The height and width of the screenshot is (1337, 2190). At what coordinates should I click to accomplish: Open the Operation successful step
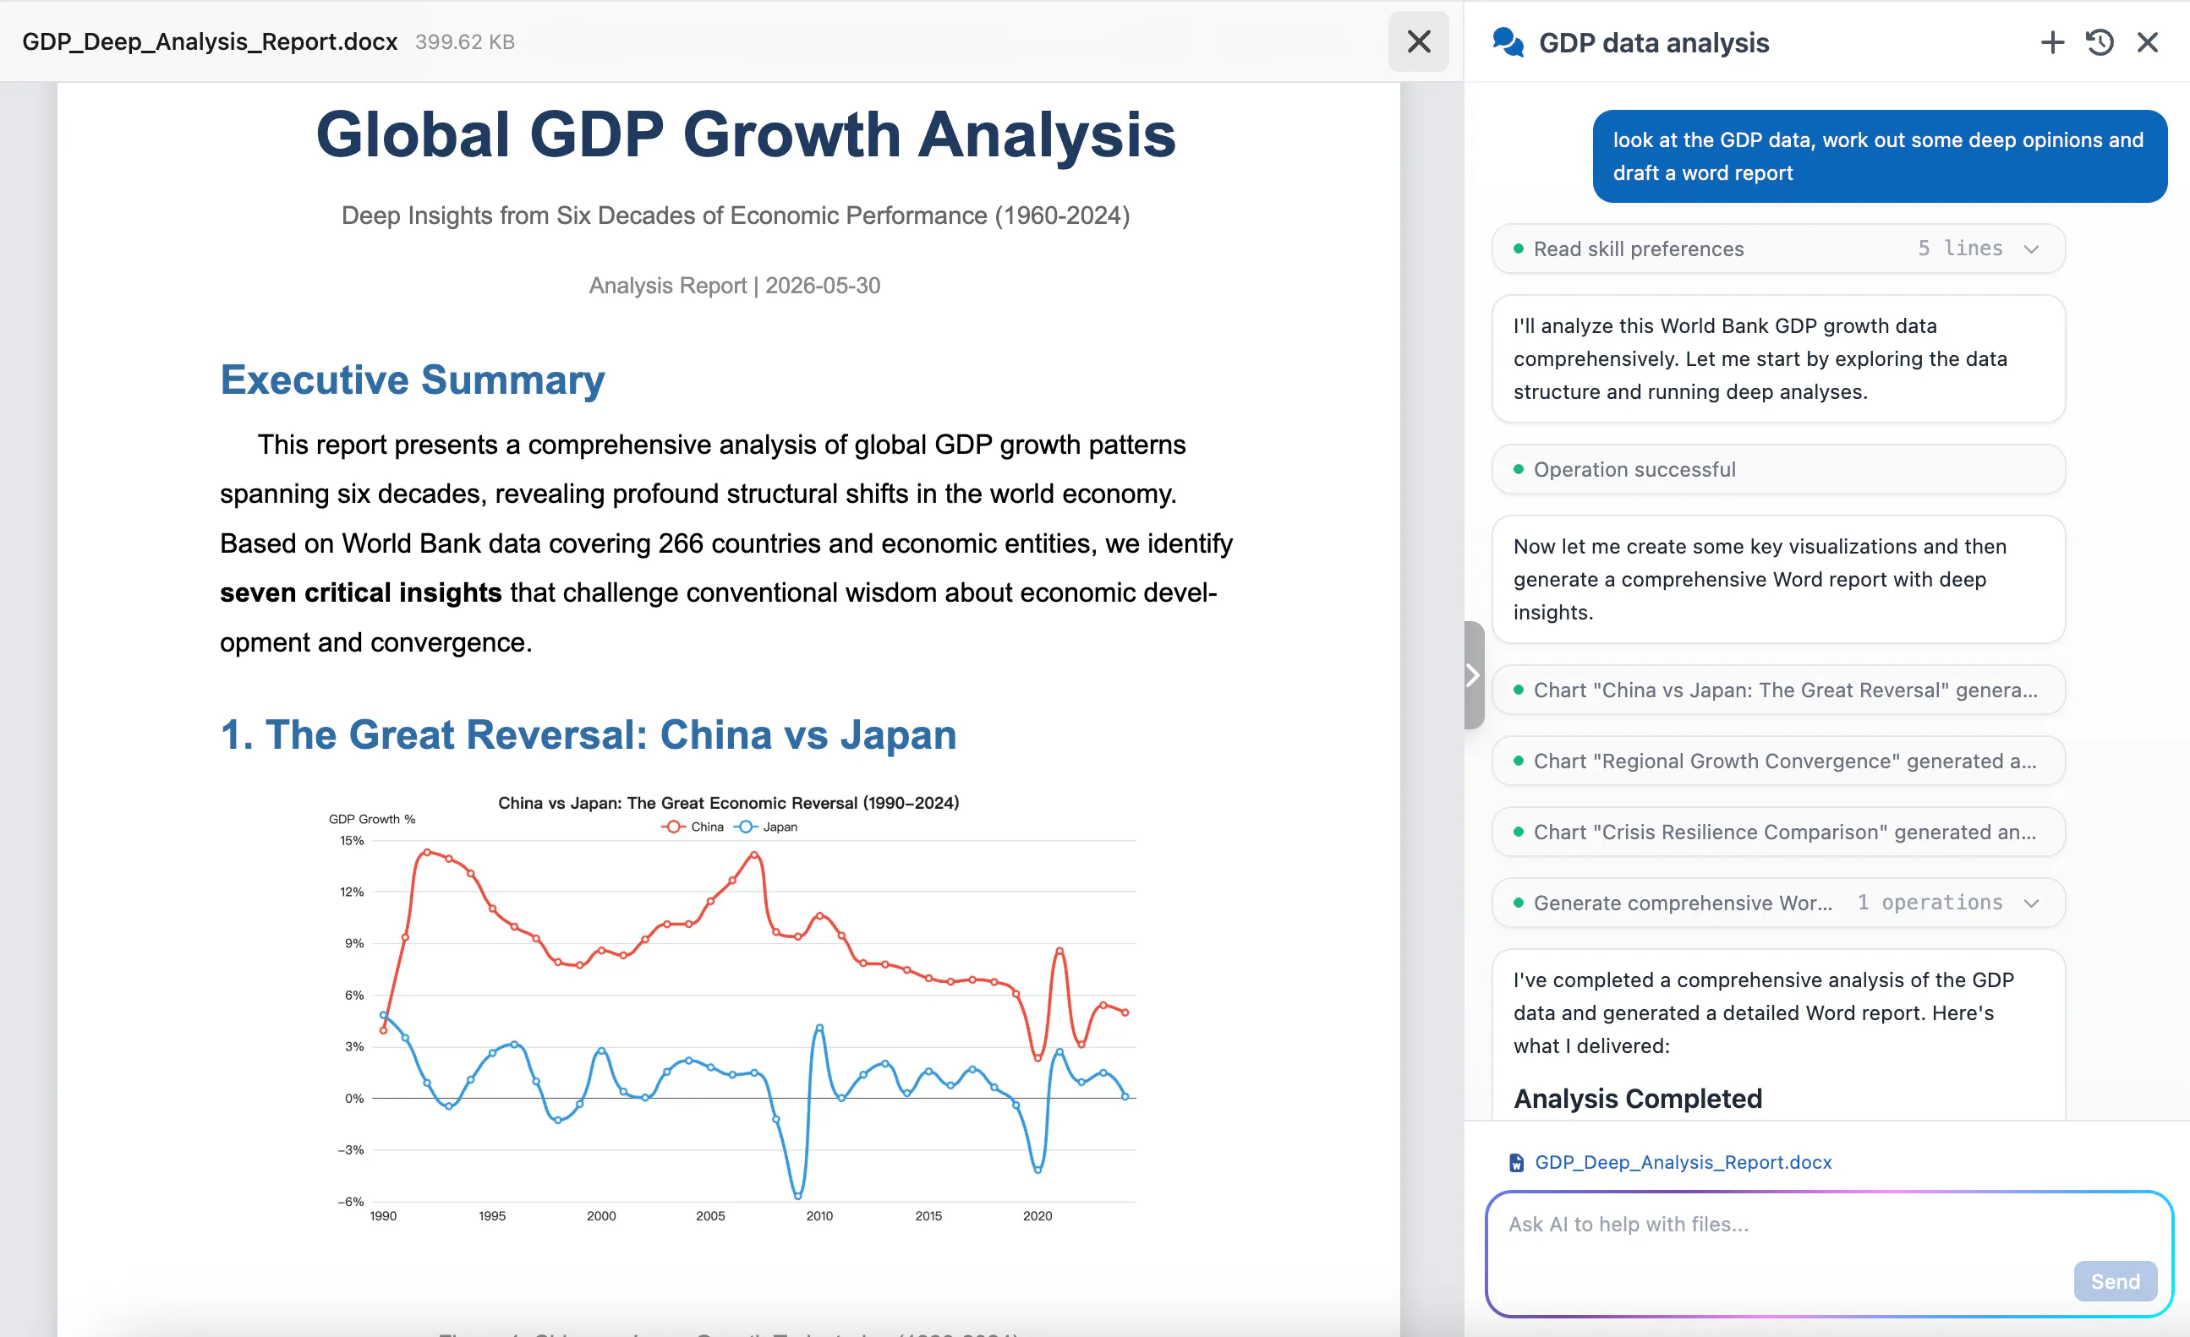(x=1778, y=469)
